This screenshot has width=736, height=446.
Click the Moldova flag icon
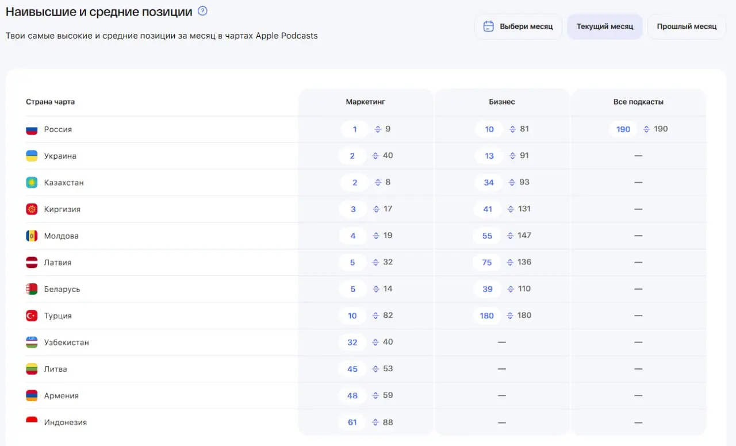(32, 236)
